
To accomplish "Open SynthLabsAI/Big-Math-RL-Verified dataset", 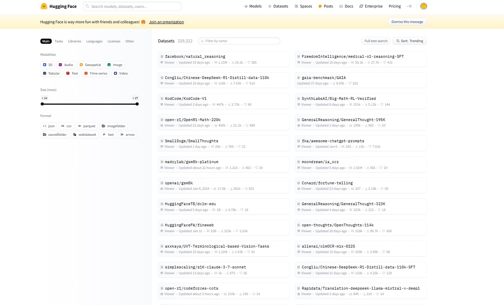I will (x=361, y=101).
